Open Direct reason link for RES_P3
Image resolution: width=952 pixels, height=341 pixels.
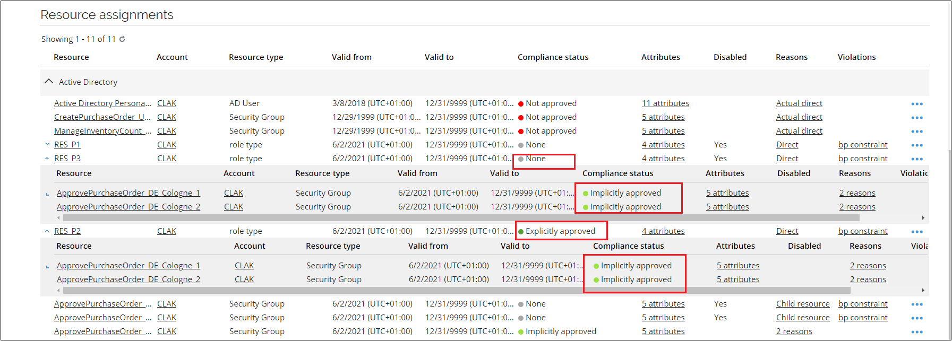pos(787,159)
